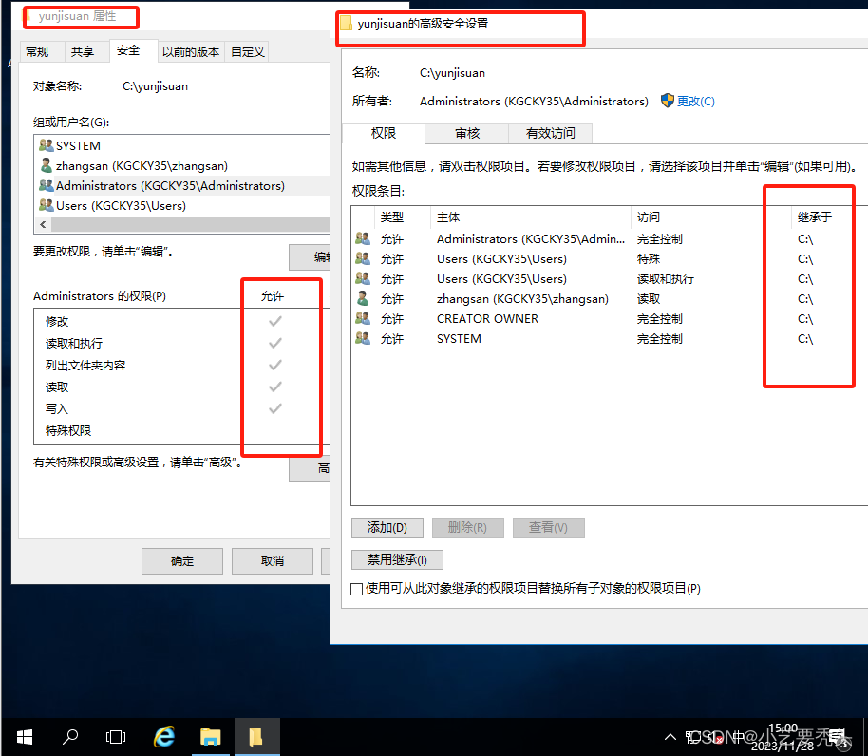868x756 pixels.
Task: Check replace child object permissions checkbox
Action: pos(357,589)
